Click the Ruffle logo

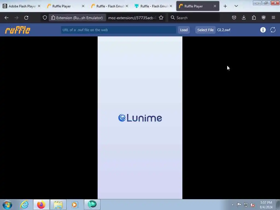[x=17, y=30]
